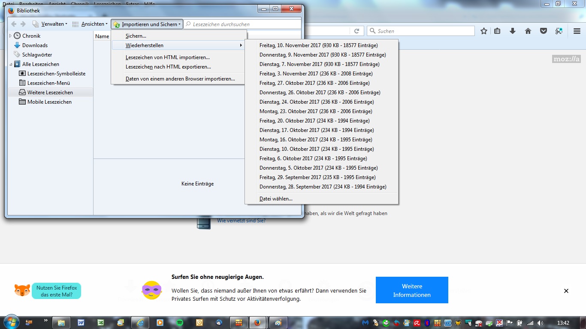This screenshot has height=329, width=586.
Task: Restore backup from Donnerstag, 9. November 2017
Action: pyautogui.click(x=322, y=55)
